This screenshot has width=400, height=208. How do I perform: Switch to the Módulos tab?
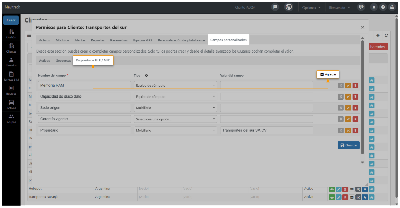click(62, 40)
